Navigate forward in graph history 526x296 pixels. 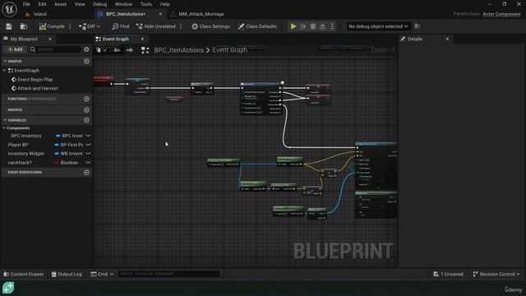coord(130,50)
